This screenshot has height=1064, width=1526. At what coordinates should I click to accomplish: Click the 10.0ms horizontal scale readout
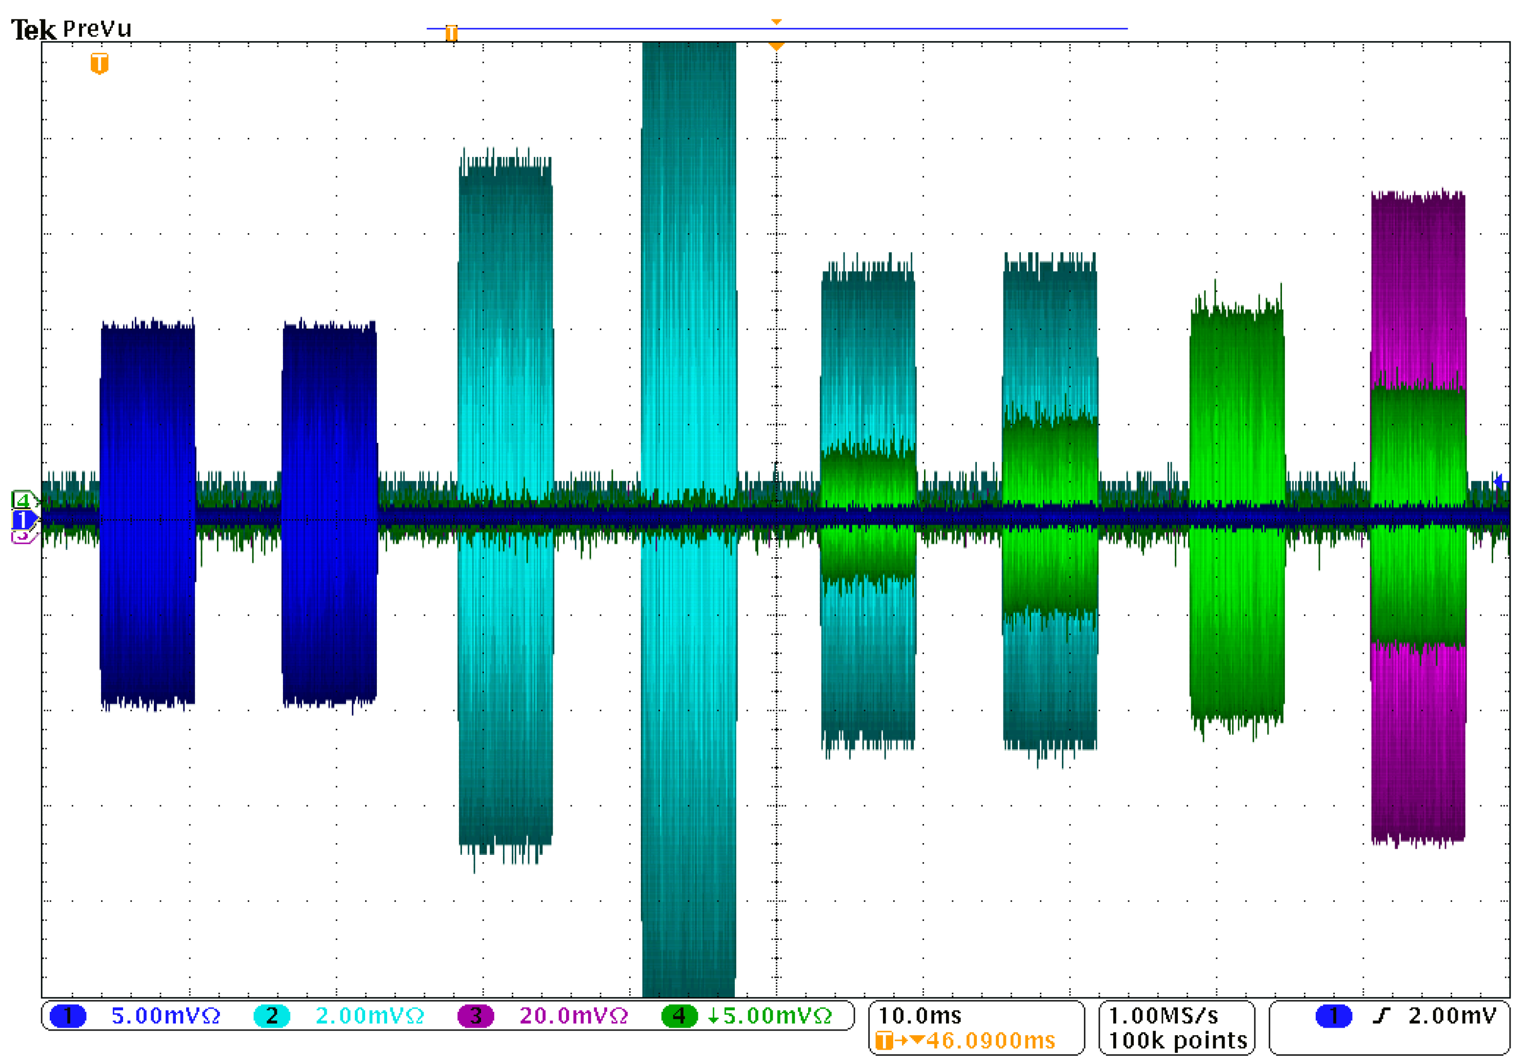pyautogui.click(x=920, y=1015)
